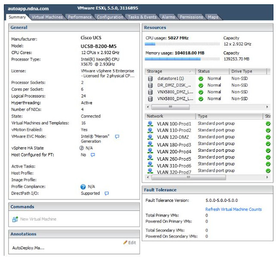Screen dimensions: 276x257
Task: Click the New Virtual Machine icon
Action: (x=15, y=219)
